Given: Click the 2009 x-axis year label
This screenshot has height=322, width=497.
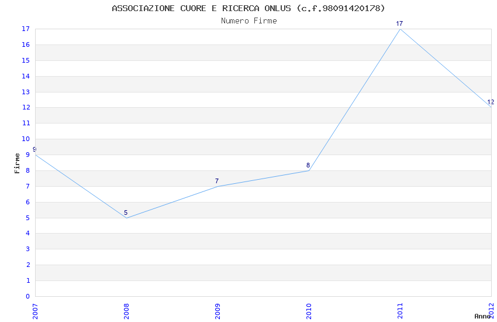Looking at the screenshot, I should [x=218, y=311].
